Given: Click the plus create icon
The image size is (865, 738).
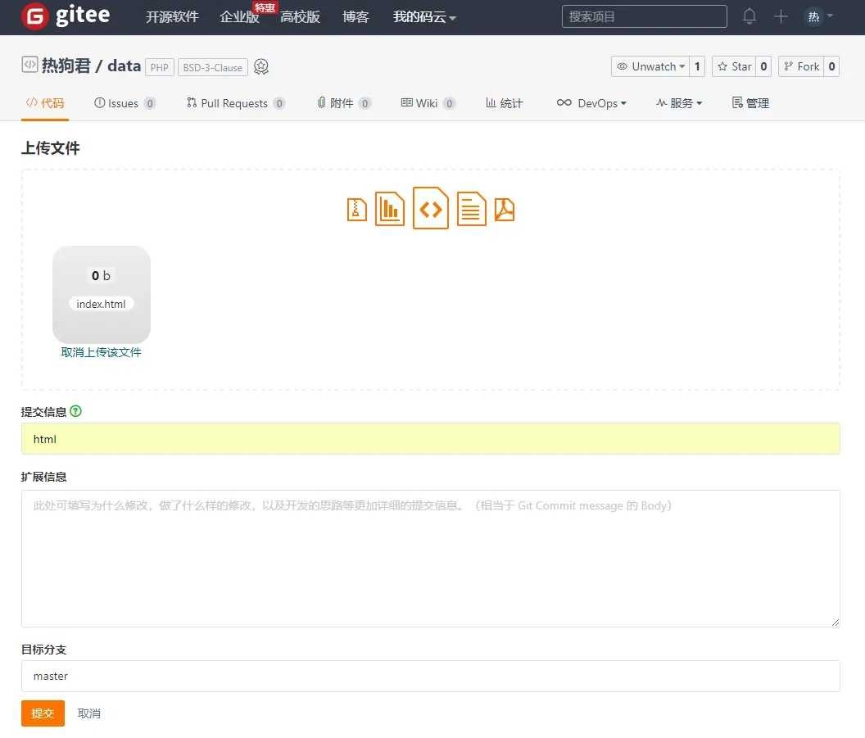Looking at the screenshot, I should click(x=781, y=16).
